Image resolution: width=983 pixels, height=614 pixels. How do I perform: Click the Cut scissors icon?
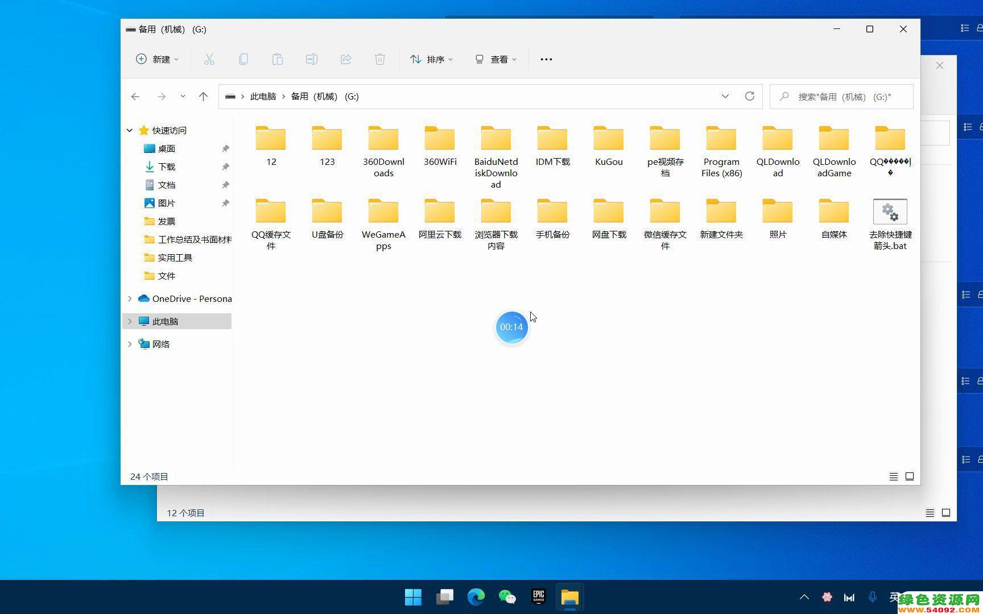point(209,59)
